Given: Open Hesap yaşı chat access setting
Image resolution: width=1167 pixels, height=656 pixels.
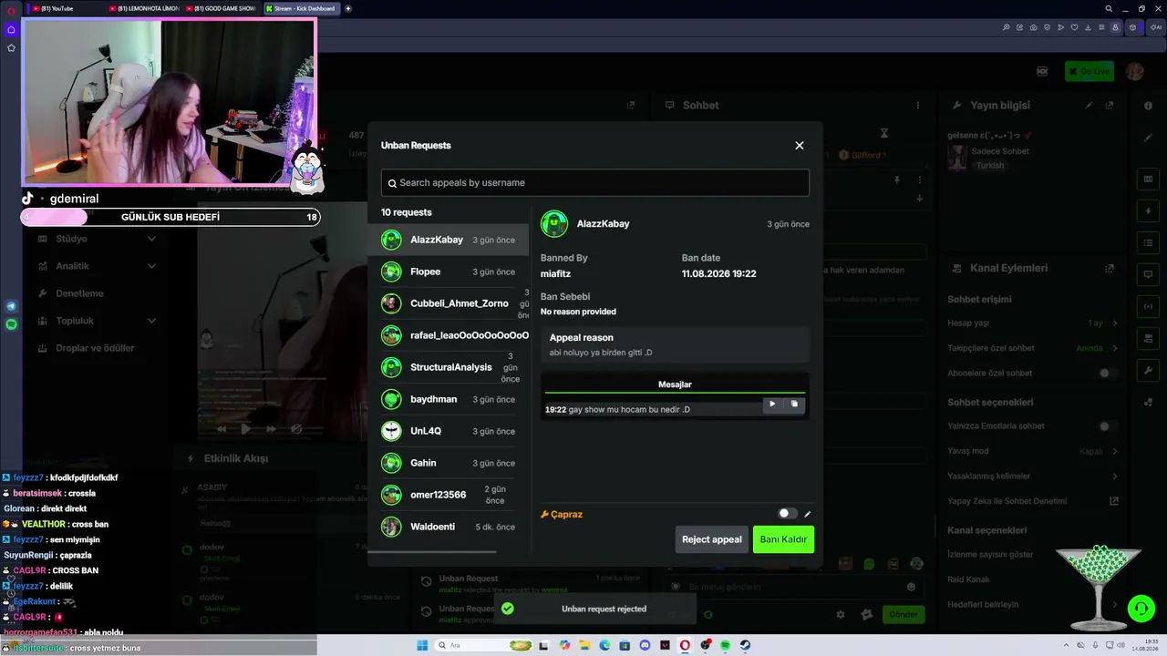Looking at the screenshot, I should [x=1033, y=323].
